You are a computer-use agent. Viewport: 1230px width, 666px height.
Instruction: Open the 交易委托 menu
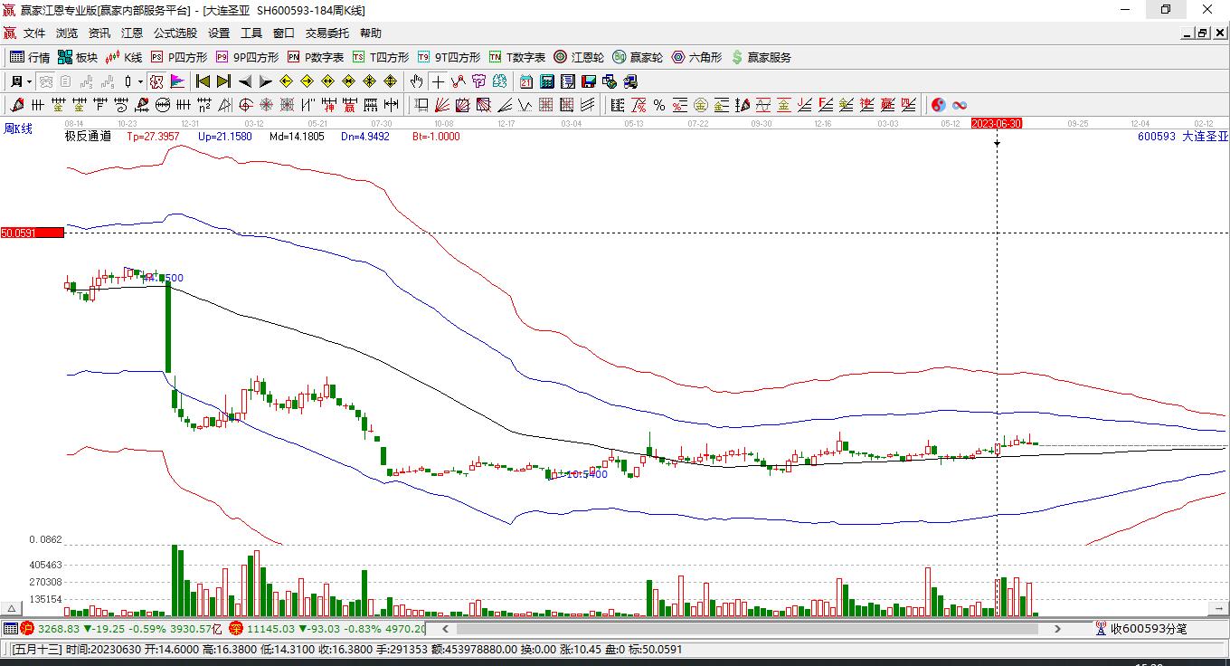click(327, 33)
